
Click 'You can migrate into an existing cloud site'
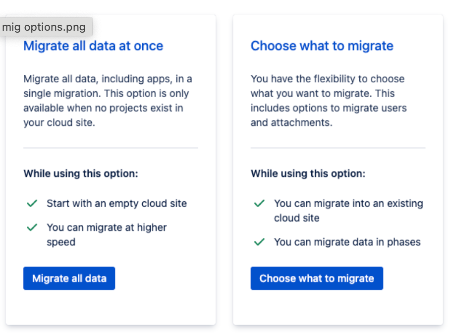coord(348,211)
